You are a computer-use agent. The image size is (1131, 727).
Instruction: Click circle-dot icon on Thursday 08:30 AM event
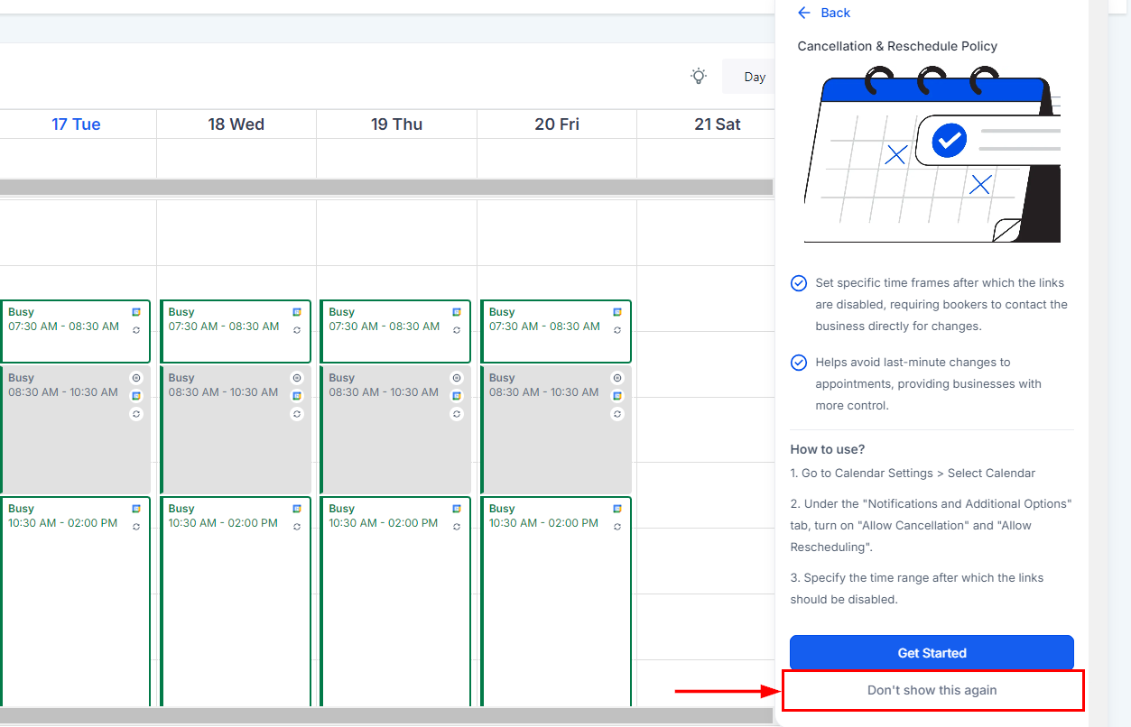tap(457, 378)
